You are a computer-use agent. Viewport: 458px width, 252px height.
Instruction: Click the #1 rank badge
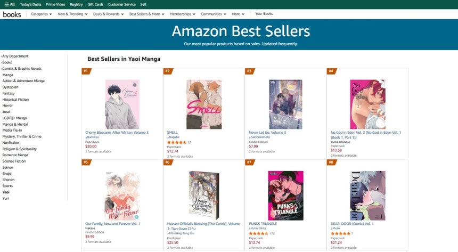point(85,71)
